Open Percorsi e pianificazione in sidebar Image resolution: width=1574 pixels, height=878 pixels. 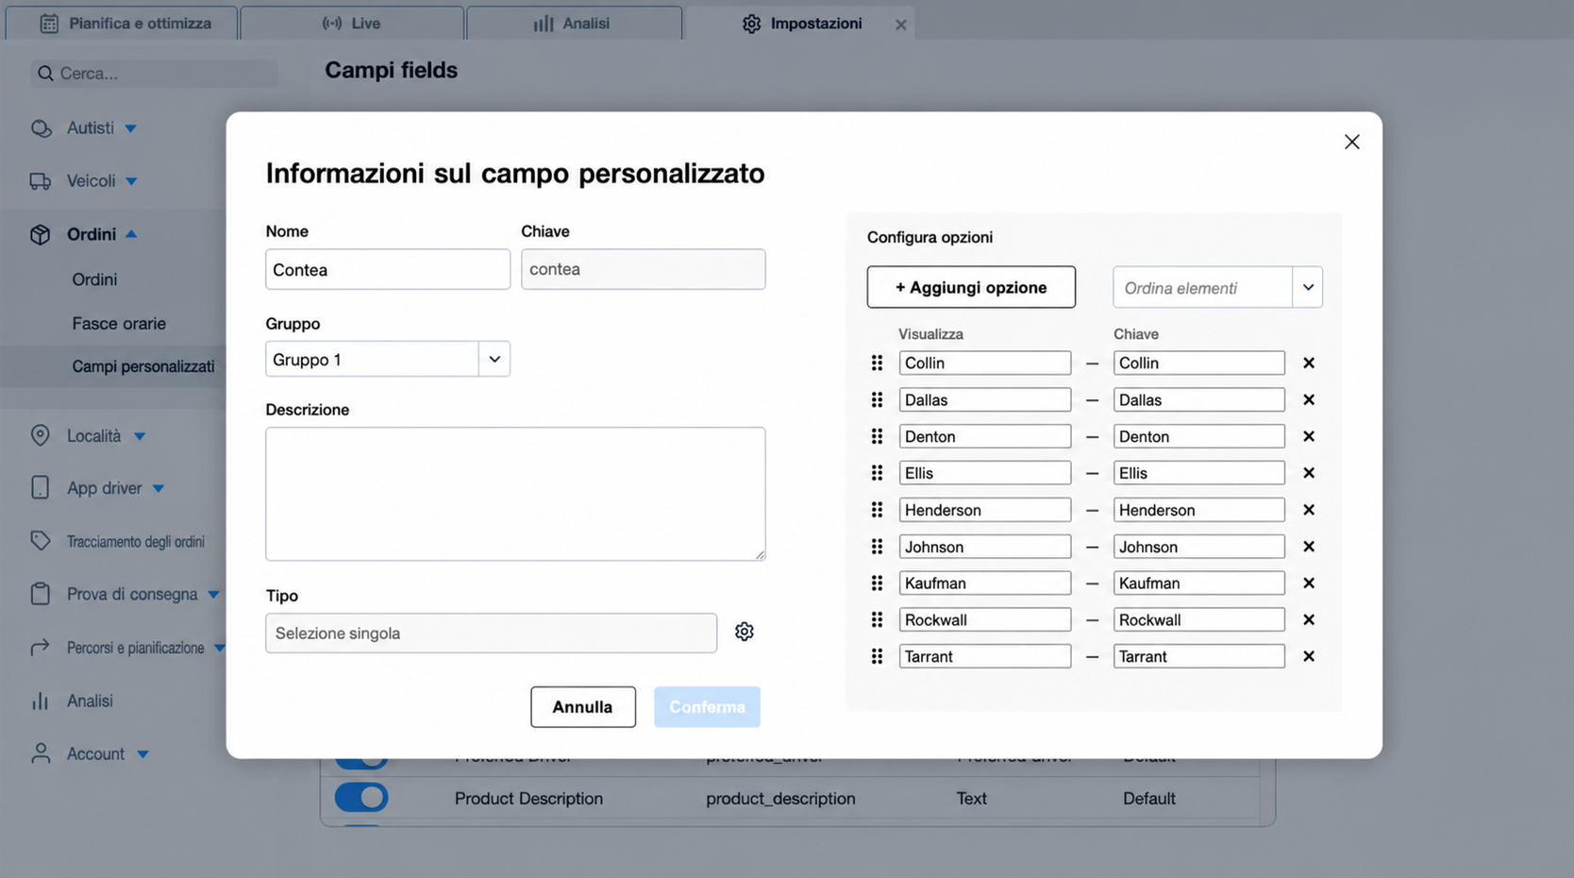click(x=135, y=648)
